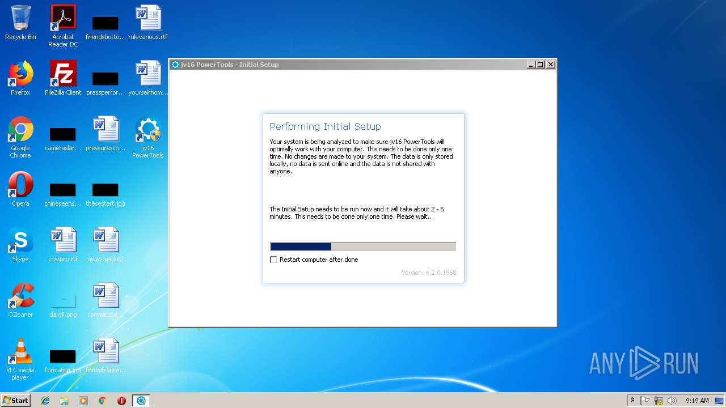The image size is (726, 408).
Task: Close the jv16 PowerTools window
Action: [550, 65]
